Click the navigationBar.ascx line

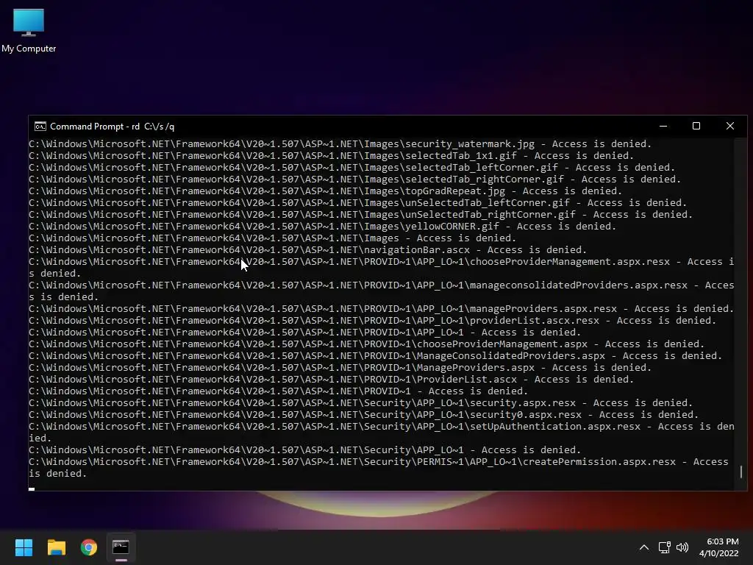(308, 250)
